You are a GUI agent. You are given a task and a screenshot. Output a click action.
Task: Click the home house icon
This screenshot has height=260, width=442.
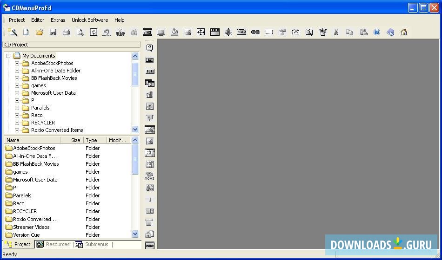coord(404,32)
